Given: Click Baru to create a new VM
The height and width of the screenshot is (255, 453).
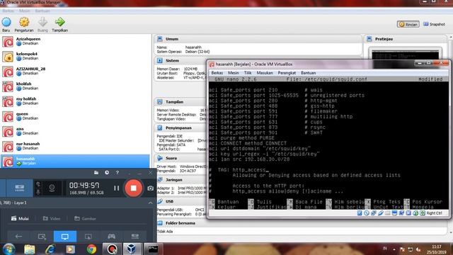Looking at the screenshot, I should (x=6, y=24).
